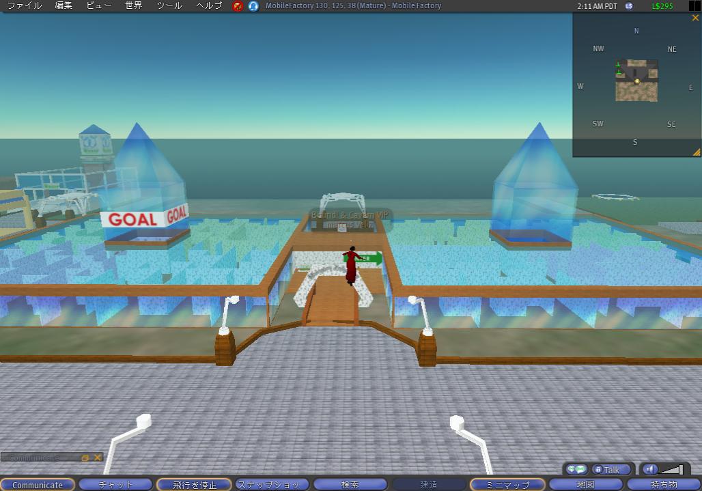Open the ヘルプ menu
Image resolution: width=702 pixels, height=491 pixels.
point(209,5)
